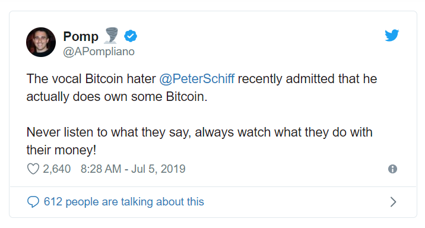Image resolution: width=425 pixels, height=228 pixels.
Task: Click 'actually does own some Bitcoin' text
Action: pos(117,97)
